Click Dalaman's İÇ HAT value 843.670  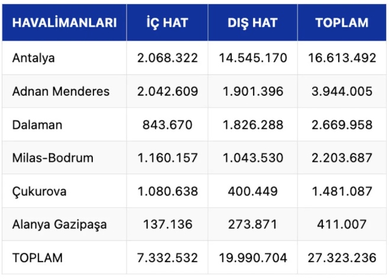167,125
